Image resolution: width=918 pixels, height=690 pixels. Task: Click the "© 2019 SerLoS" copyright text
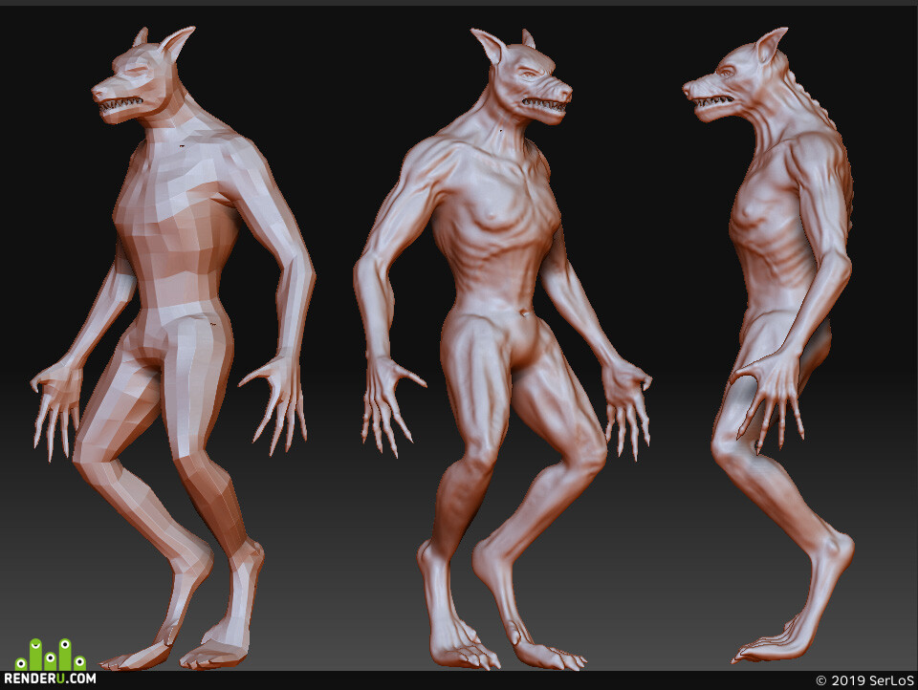pyautogui.click(x=864, y=680)
